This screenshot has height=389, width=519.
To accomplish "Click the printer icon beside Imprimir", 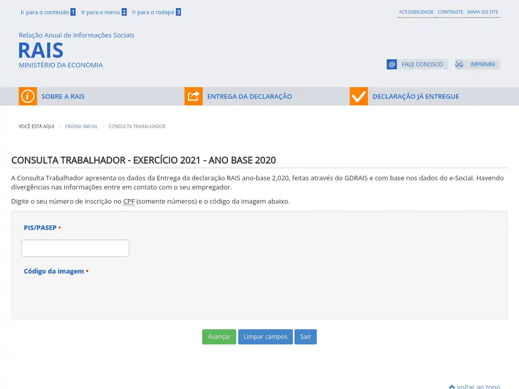I will (459, 64).
